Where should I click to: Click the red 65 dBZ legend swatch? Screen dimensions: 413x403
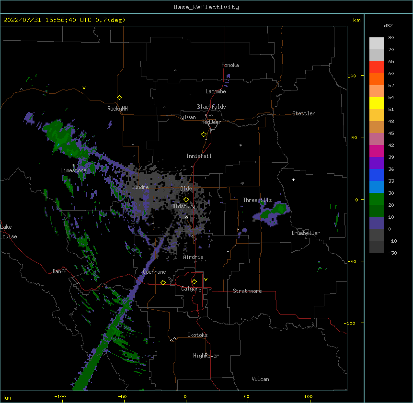point(377,67)
